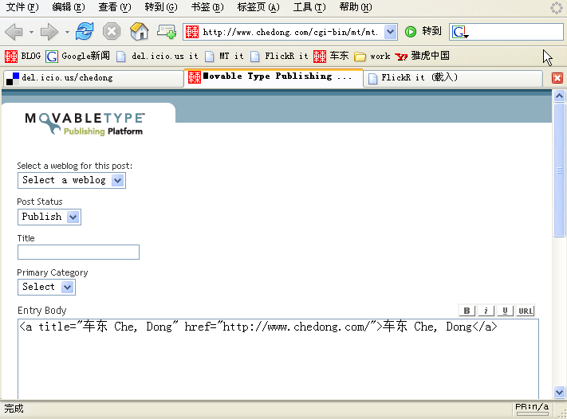Open the 文件(F) menu
The width and height of the screenshot is (567, 419).
22,7
